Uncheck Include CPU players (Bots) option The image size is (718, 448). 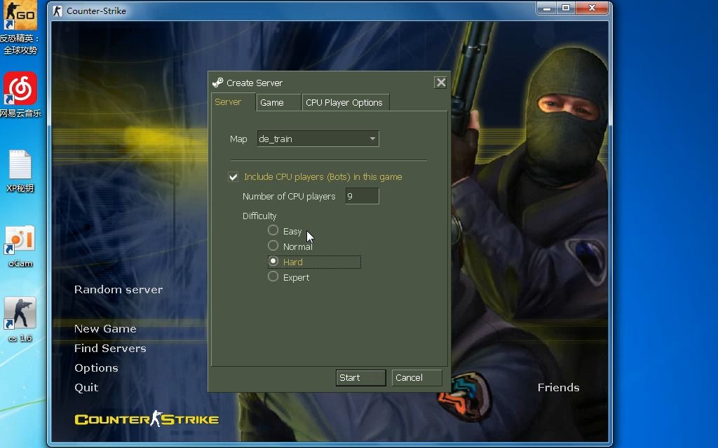pos(232,176)
